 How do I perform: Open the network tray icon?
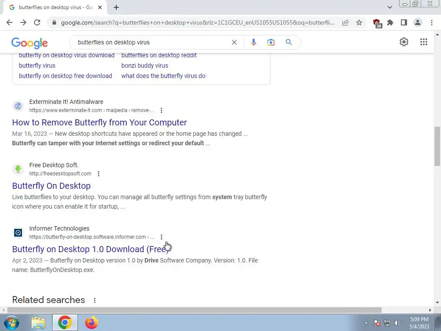point(387,323)
